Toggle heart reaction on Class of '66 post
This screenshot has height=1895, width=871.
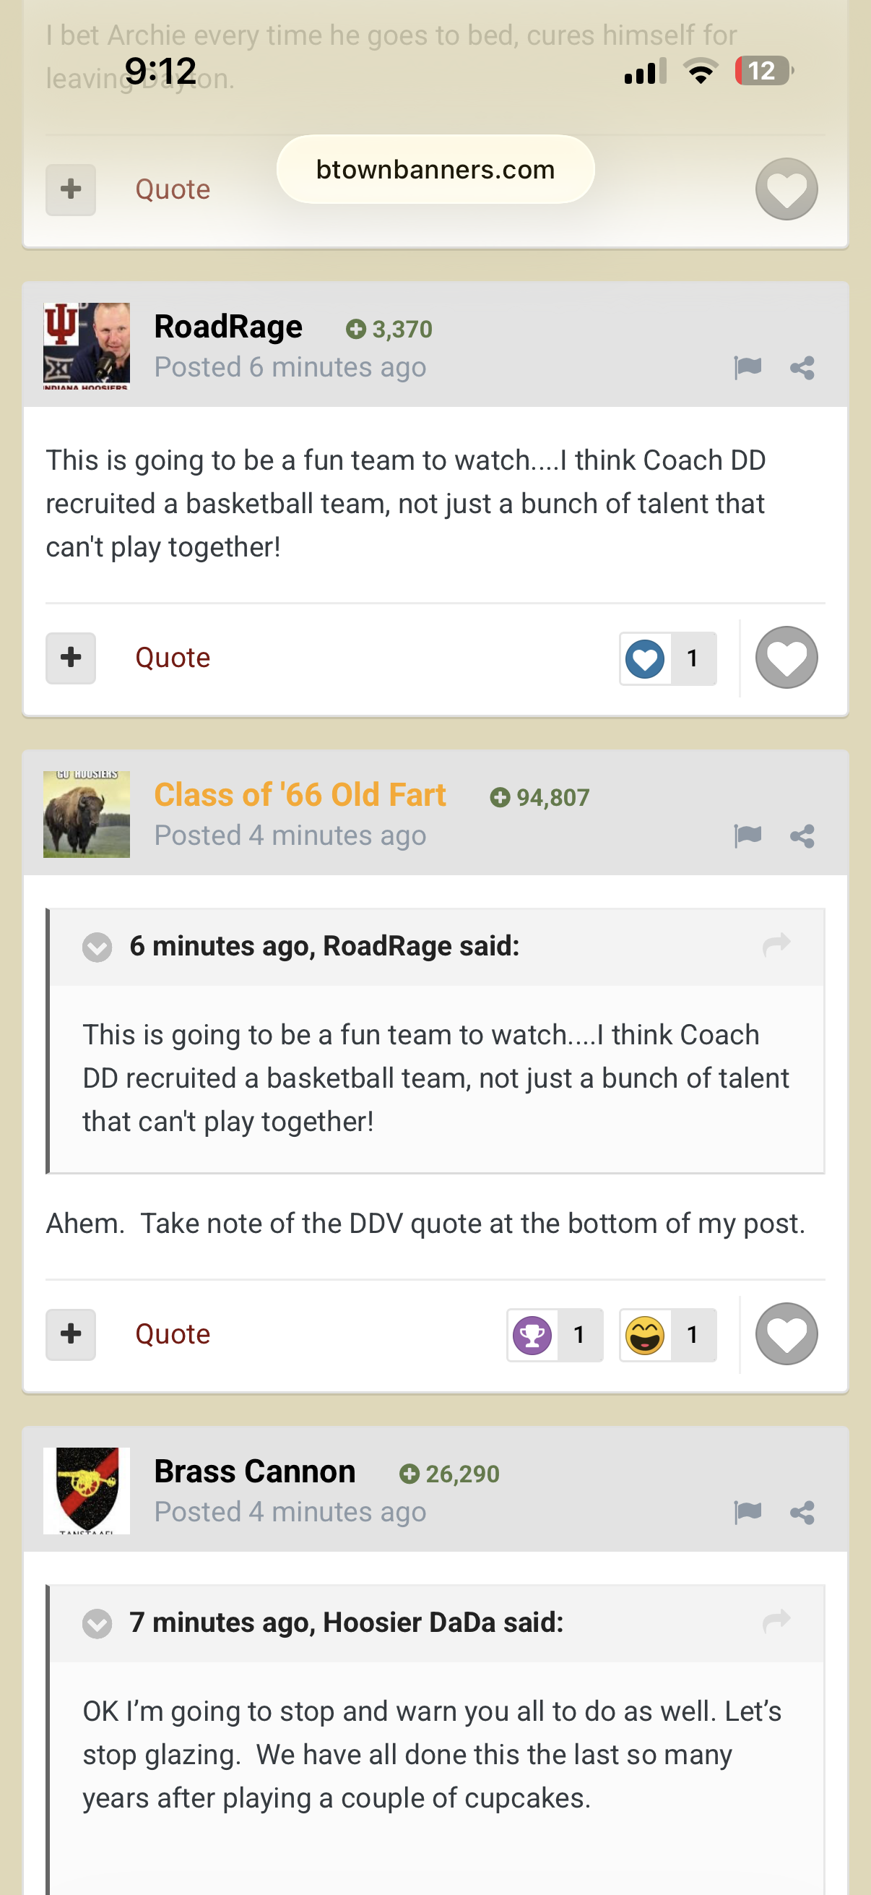pos(786,1333)
